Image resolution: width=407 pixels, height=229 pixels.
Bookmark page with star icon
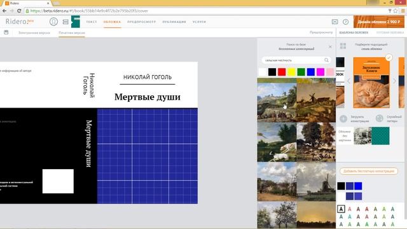pos(396,11)
